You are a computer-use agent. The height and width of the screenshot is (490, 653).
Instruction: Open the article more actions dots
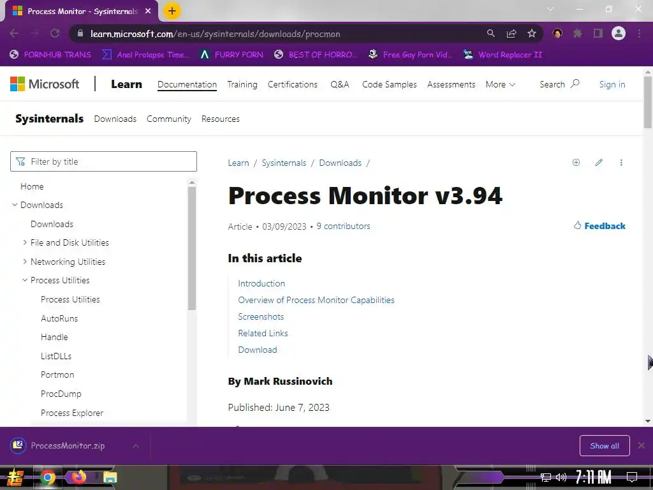point(621,163)
